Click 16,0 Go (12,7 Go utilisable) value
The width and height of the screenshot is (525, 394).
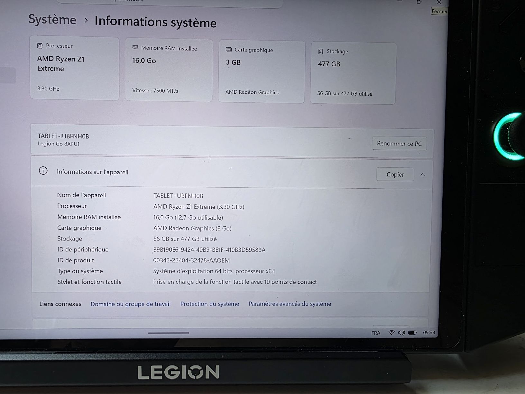tap(188, 218)
